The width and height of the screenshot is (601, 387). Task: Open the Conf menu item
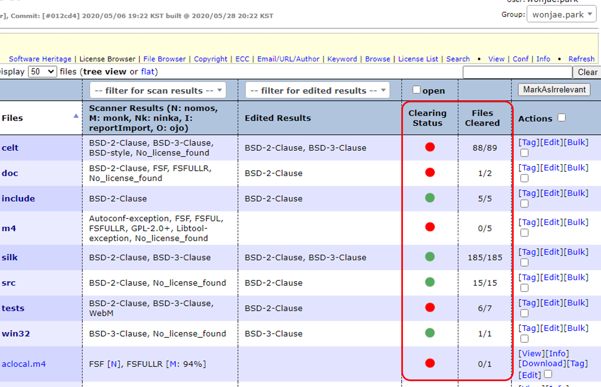coord(520,59)
